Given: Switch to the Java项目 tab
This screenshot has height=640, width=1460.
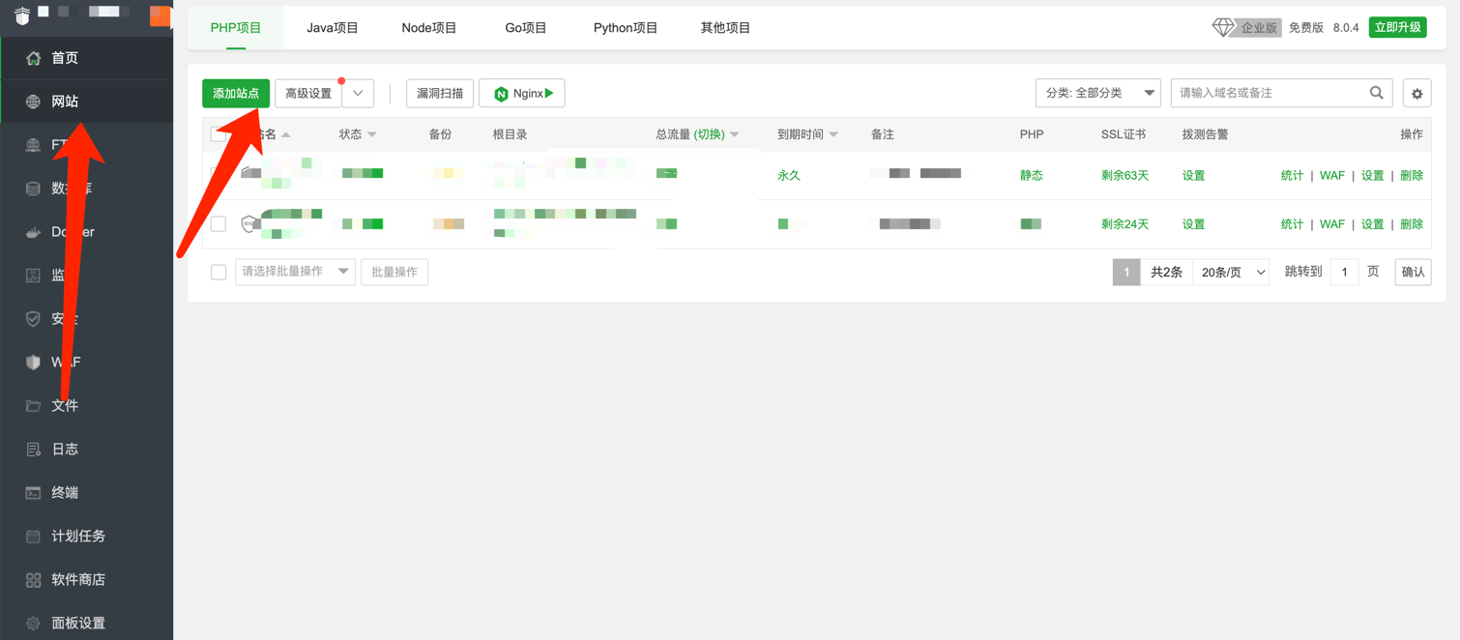Looking at the screenshot, I should (x=333, y=28).
